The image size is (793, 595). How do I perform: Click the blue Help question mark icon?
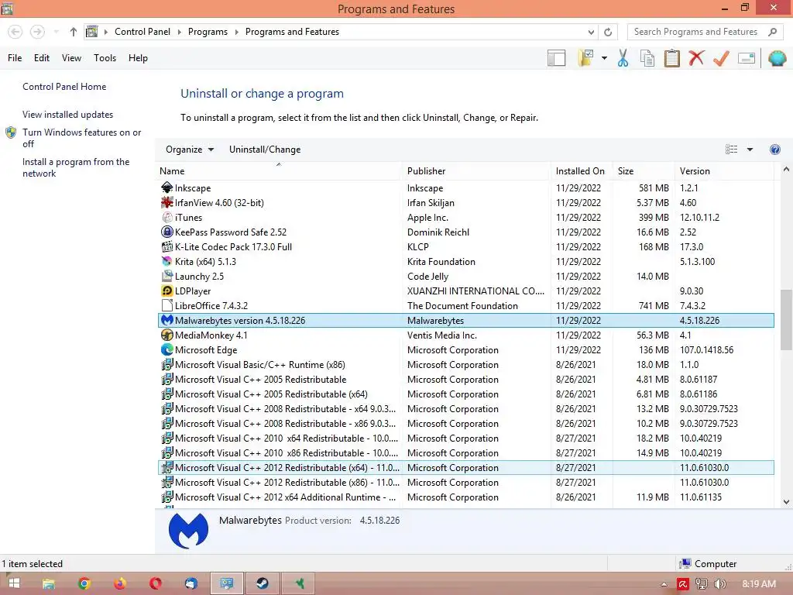click(774, 150)
